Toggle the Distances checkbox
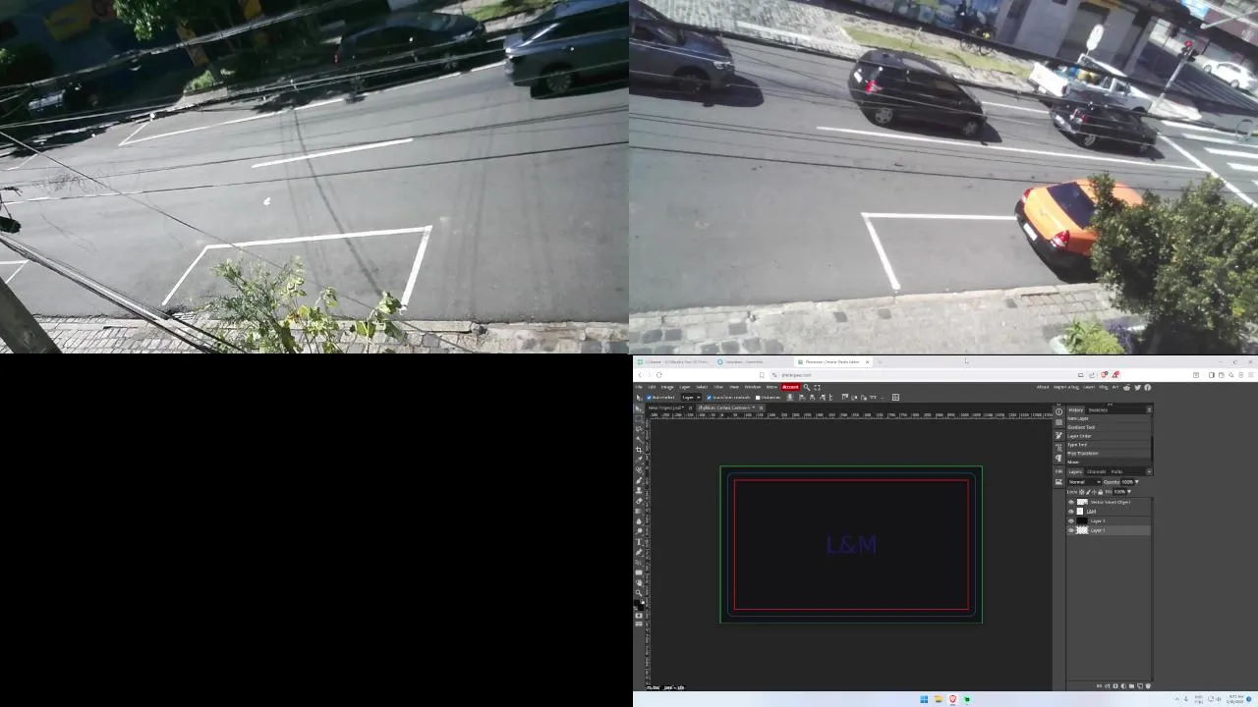Image resolution: width=1258 pixels, height=707 pixels. point(758,397)
